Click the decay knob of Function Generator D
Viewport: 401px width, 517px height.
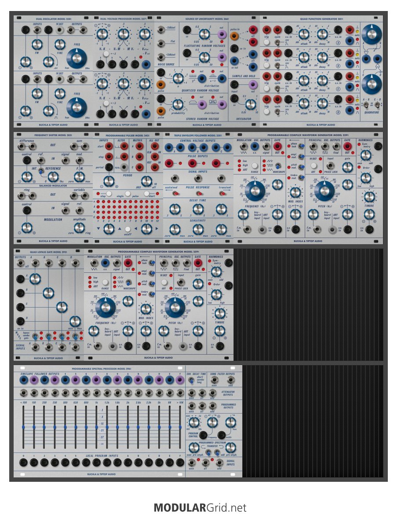322,103
